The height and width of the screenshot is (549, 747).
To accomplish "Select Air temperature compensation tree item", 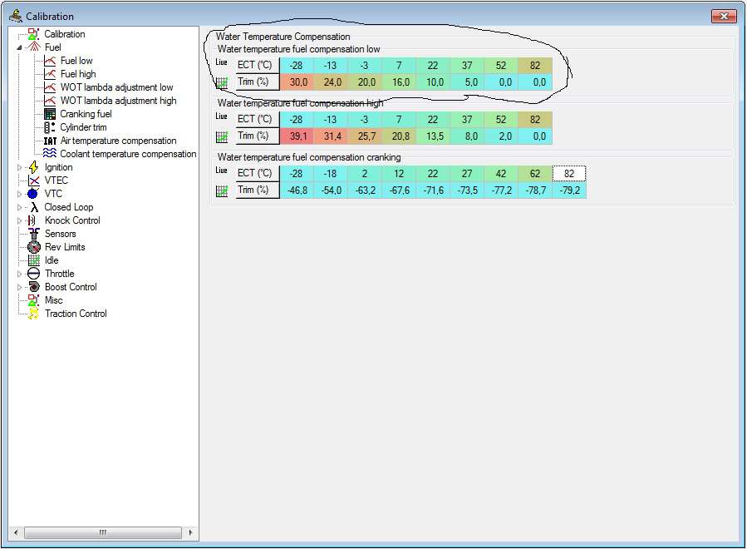I will click(x=118, y=141).
